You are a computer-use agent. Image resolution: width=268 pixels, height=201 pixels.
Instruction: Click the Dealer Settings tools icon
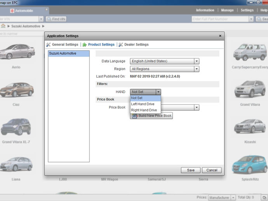pos(121,45)
